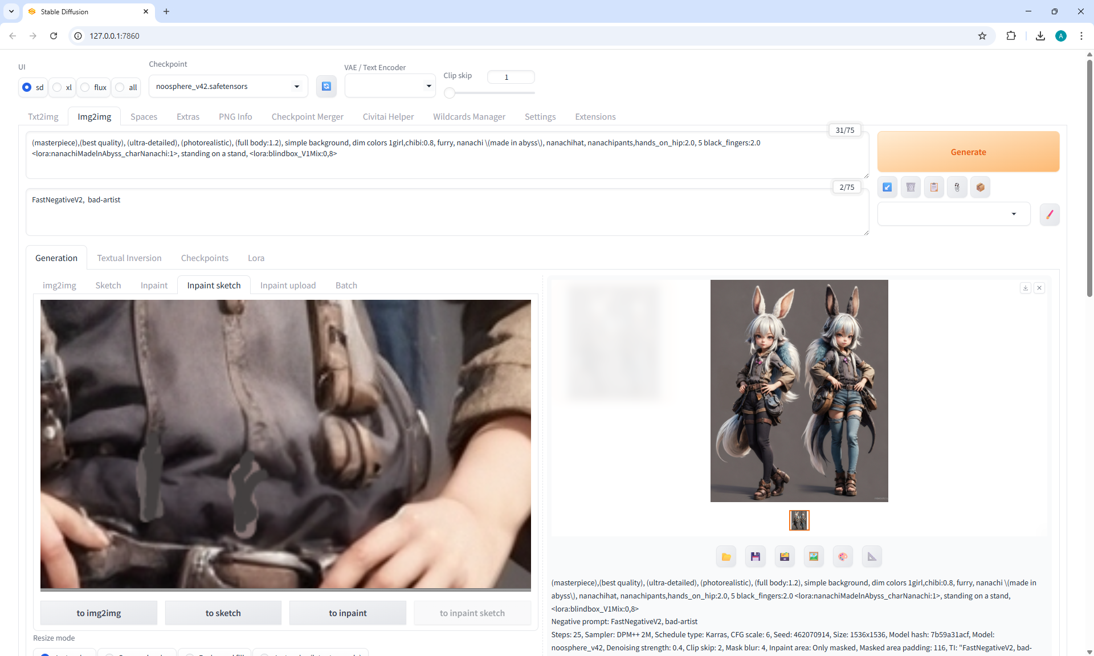This screenshot has height=656, width=1094.
Task: Click the checkpoint refresh icon
Action: [326, 86]
